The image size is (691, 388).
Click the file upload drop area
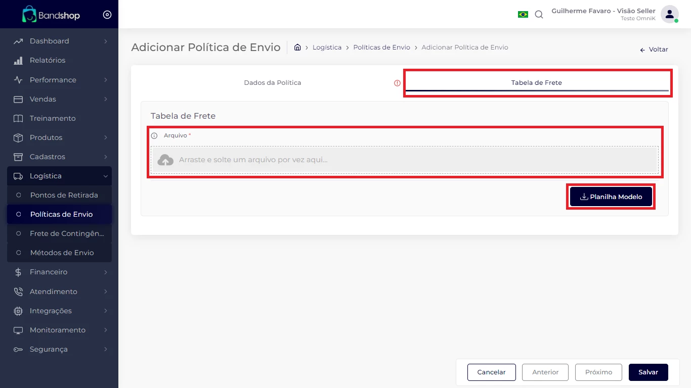coord(405,160)
